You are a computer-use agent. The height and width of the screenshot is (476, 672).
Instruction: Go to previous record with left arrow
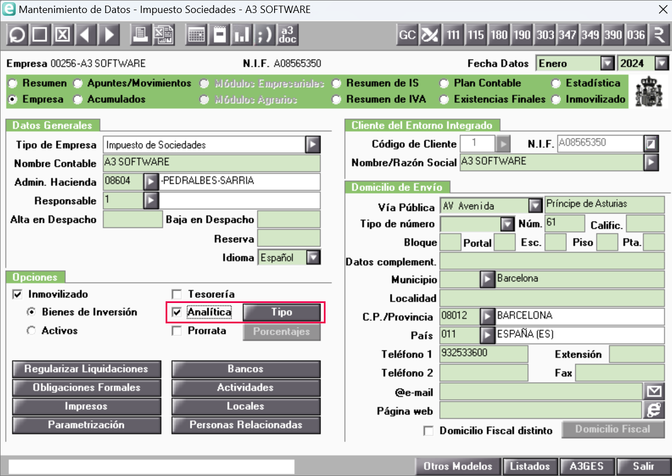[85, 34]
